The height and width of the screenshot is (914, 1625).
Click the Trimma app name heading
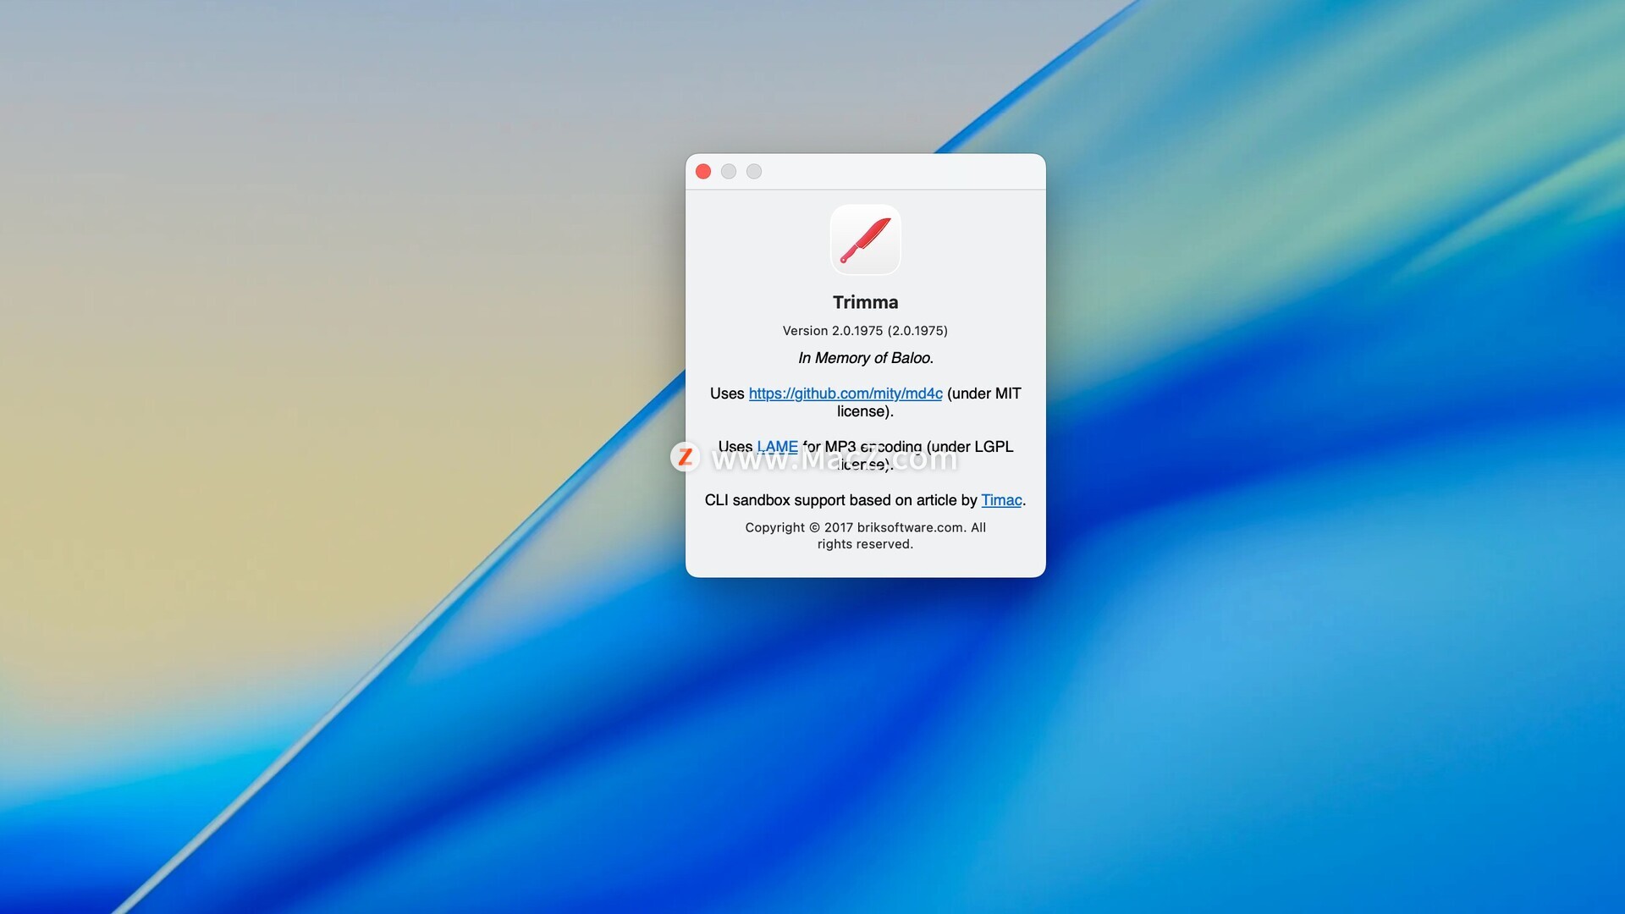click(865, 302)
